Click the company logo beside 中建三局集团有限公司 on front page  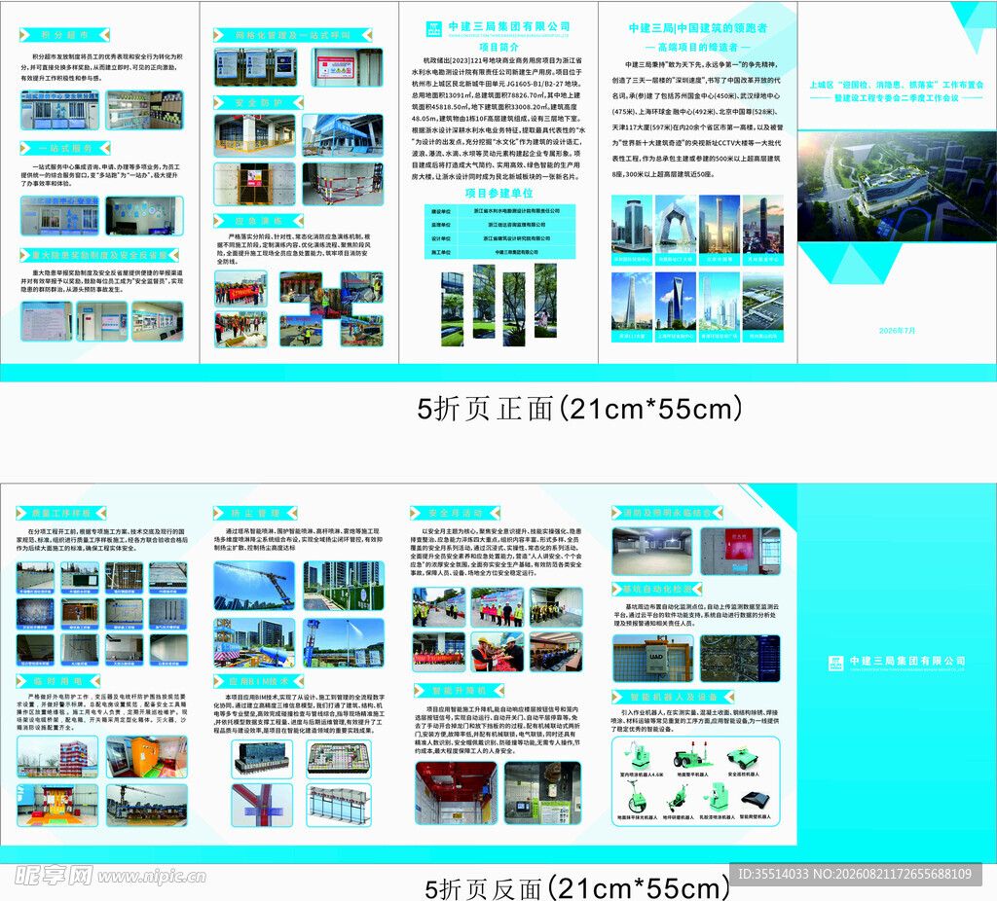[x=433, y=28]
